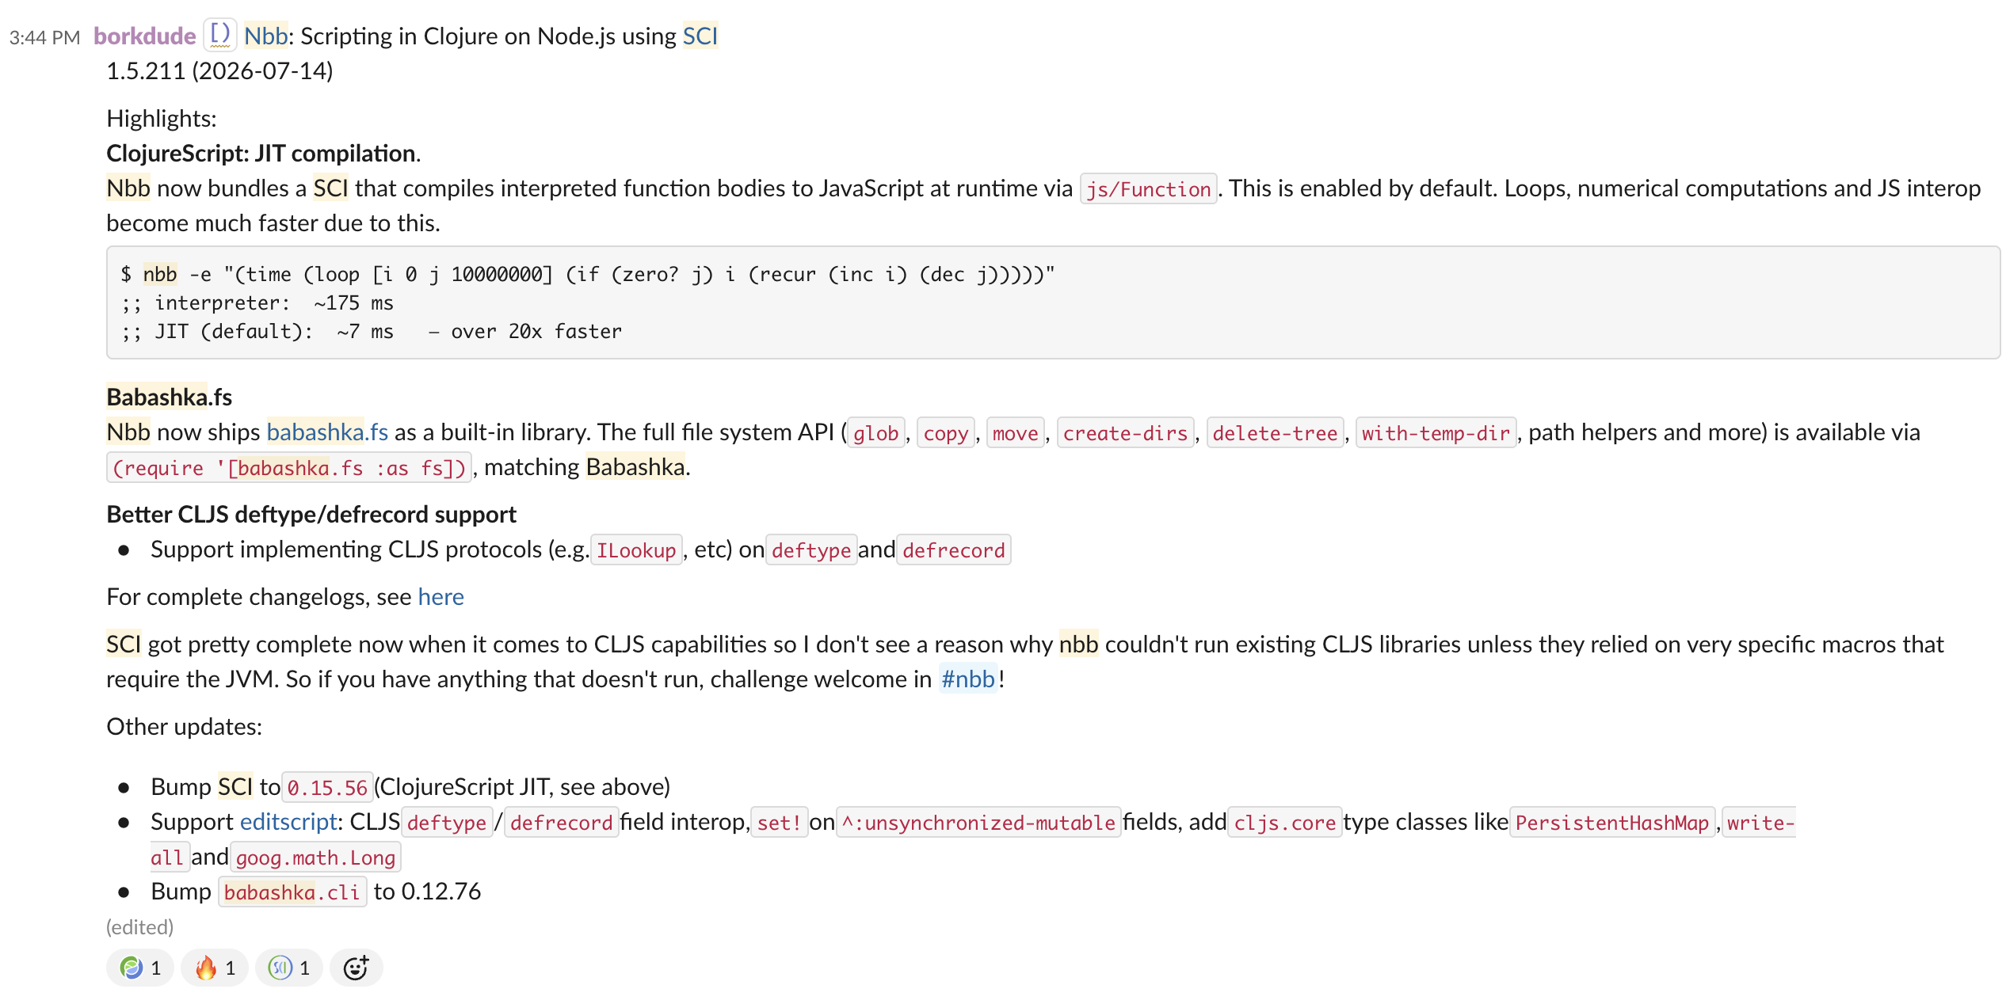This screenshot has width=2006, height=1004.
Task: Click the require babashka.fs inline code
Action: (x=289, y=468)
